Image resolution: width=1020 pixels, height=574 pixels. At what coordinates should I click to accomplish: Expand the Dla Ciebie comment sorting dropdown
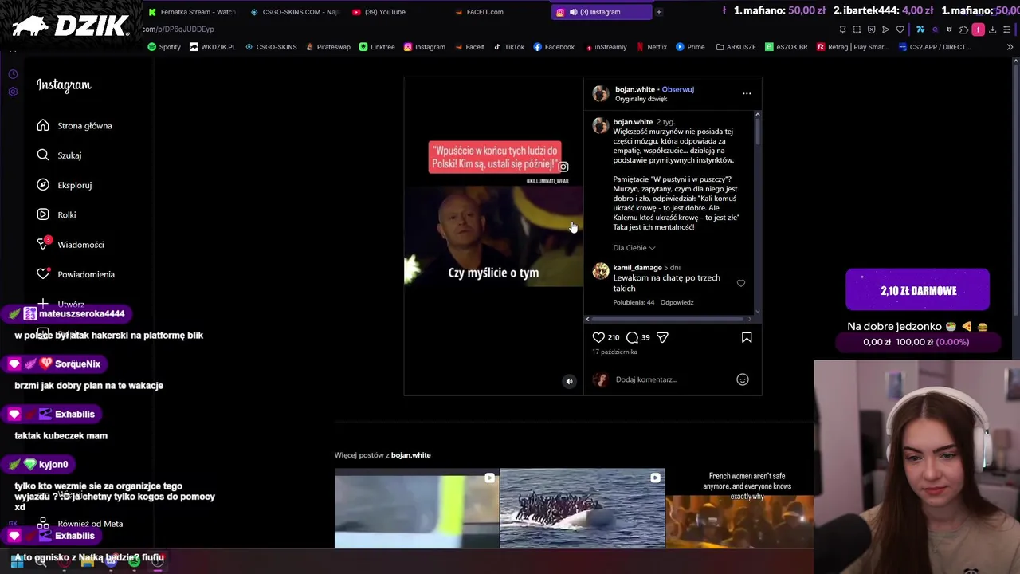(x=634, y=248)
